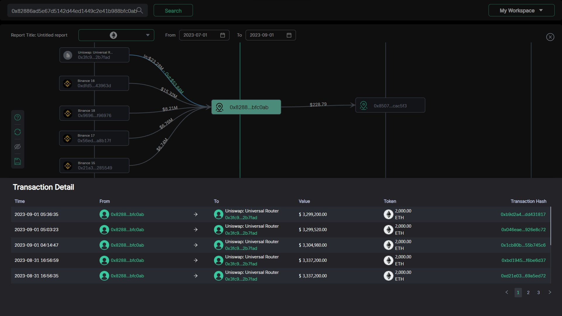Viewport: 562px width, 316px height.
Task: Expand the My Workspace menu
Action: coord(521,11)
